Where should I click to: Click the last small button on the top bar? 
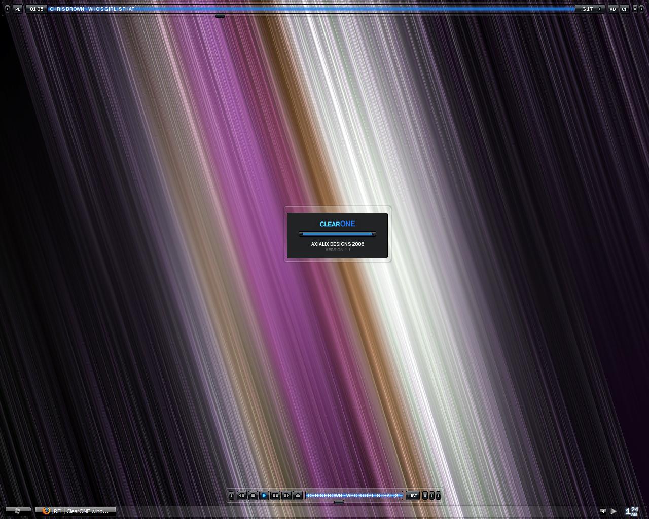click(x=641, y=9)
